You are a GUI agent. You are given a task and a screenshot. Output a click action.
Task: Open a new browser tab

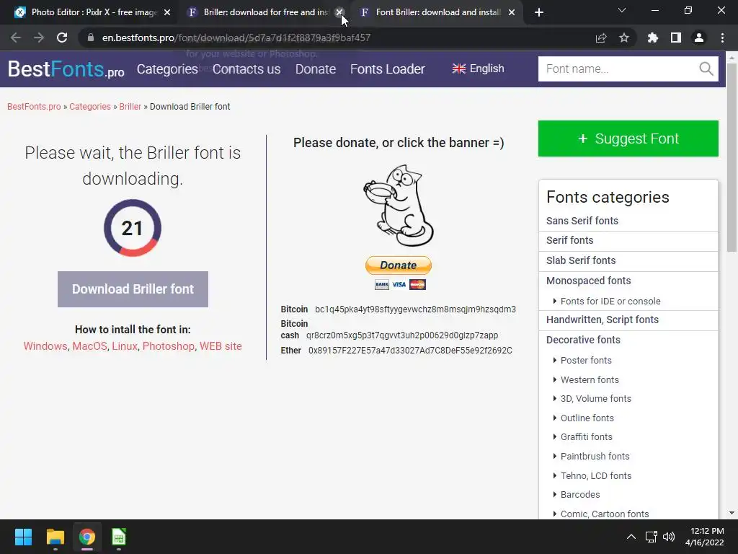tap(539, 12)
